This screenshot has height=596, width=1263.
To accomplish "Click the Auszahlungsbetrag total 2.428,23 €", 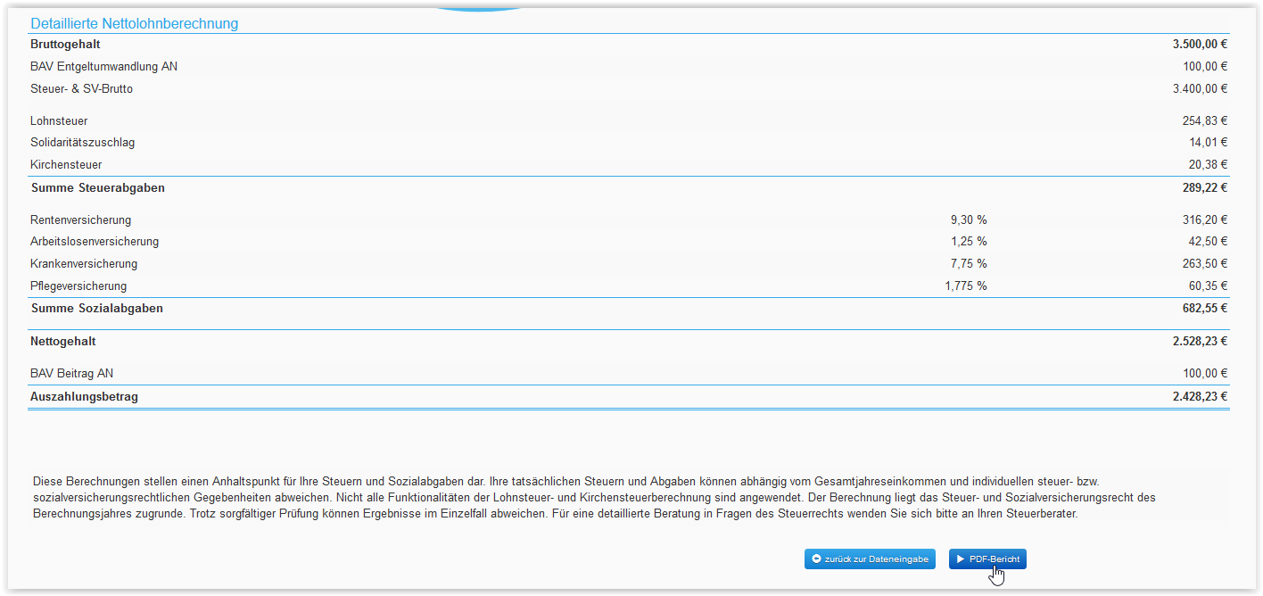I will (x=1200, y=397).
